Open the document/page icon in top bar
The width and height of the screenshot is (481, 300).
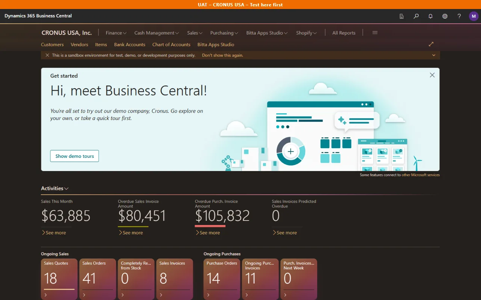(402, 16)
